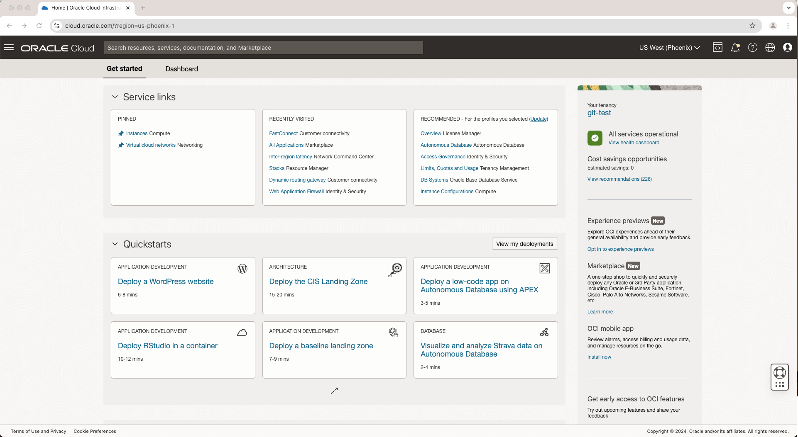
Task: Unpin the Instances Compute pin icon
Action: (x=121, y=134)
